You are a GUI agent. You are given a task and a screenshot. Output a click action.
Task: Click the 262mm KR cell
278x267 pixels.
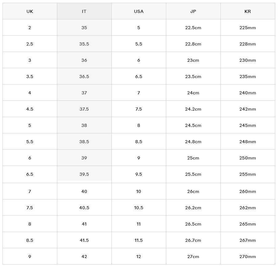point(248,208)
